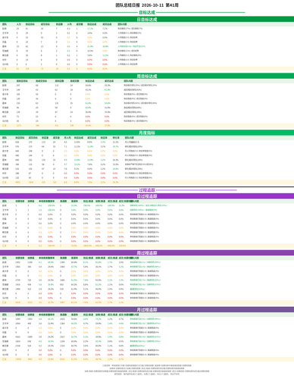Select the purple 过程追踪 section heading
This screenshot has width=294, height=379.
tap(147, 190)
